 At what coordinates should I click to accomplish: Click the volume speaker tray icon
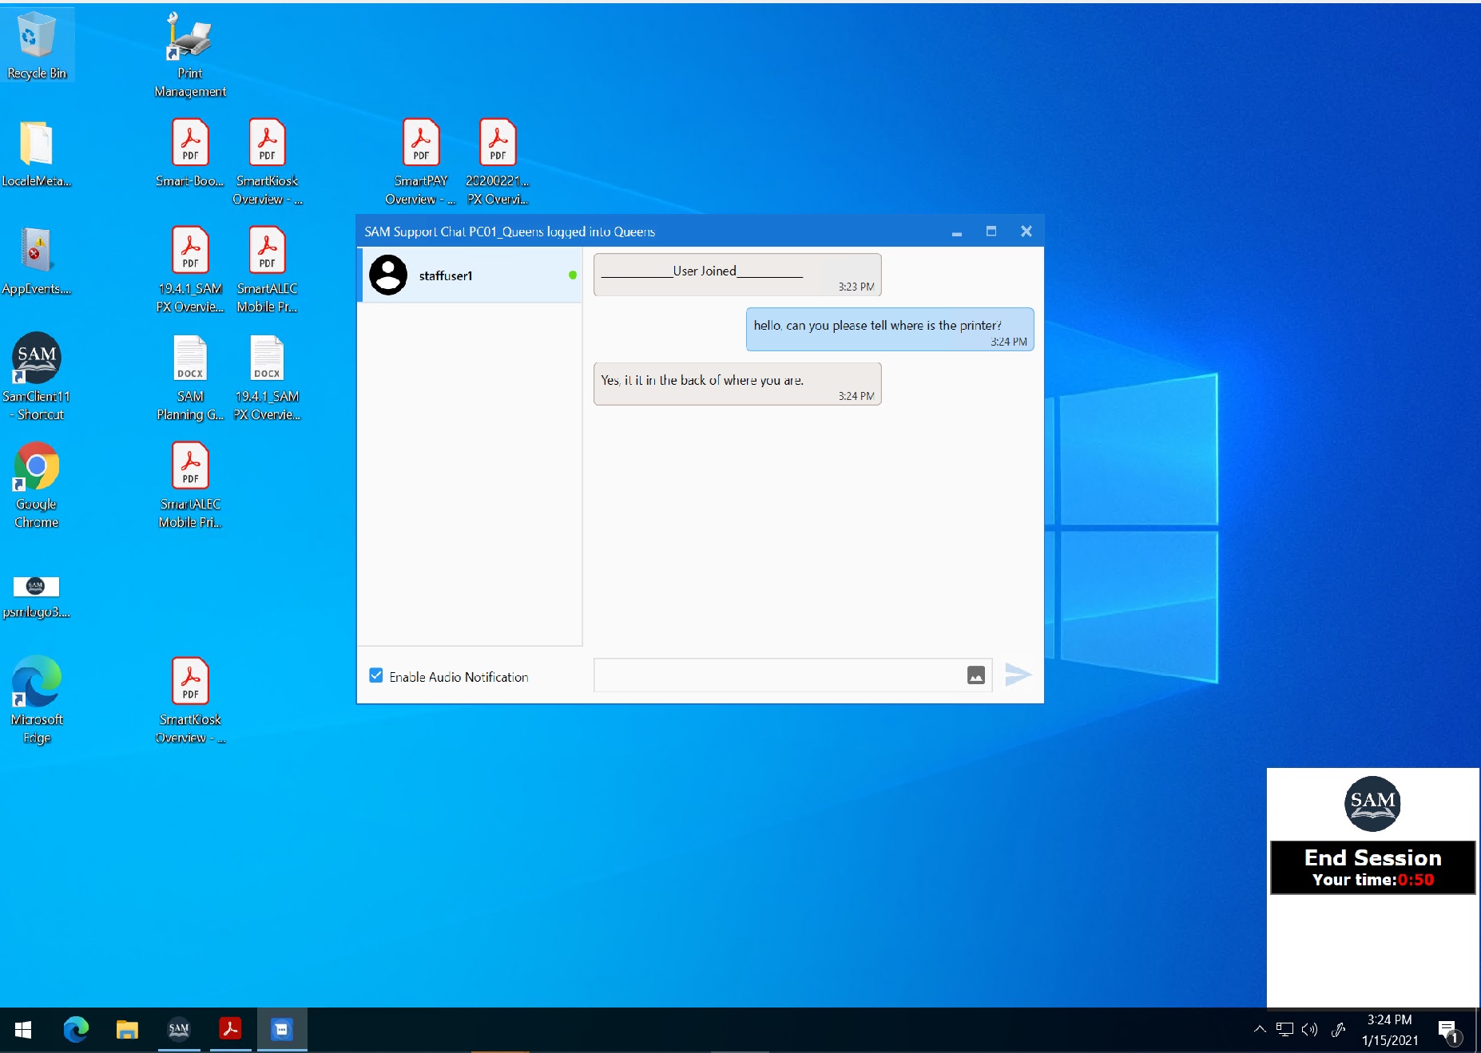pyautogui.click(x=1309, y=1029)
